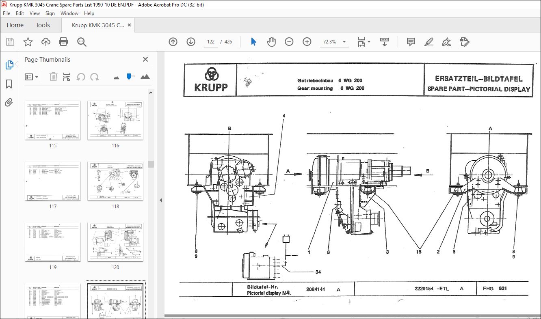The width and height of the screenshot is (541, 319).
Task: Rotate page counterclockwise in thumbnails
Action: 81,77
